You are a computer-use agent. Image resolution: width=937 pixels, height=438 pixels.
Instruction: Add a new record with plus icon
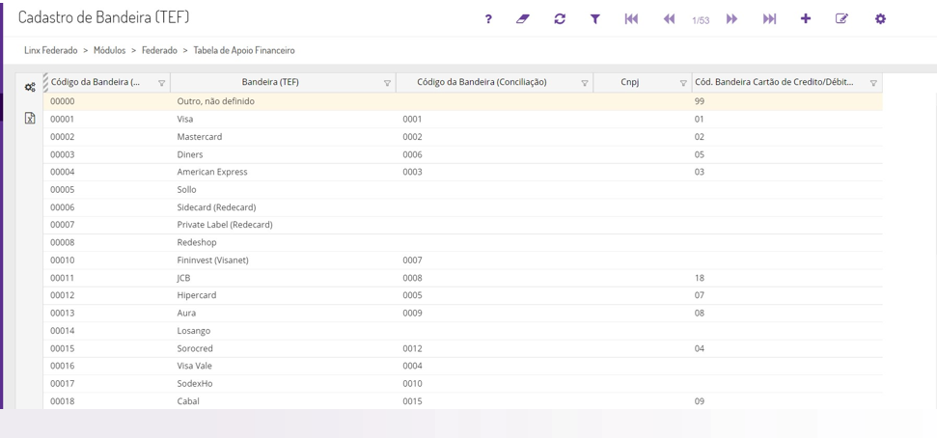806,19
